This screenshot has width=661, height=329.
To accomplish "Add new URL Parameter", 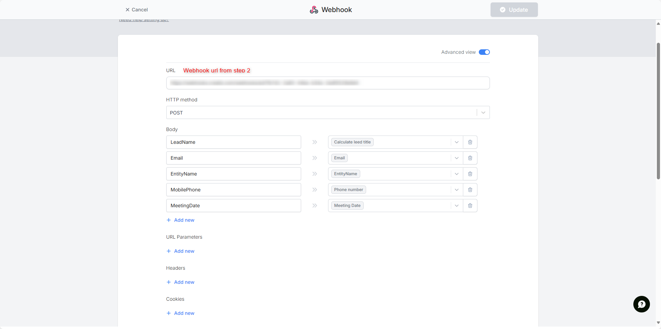I will [180, 251].
